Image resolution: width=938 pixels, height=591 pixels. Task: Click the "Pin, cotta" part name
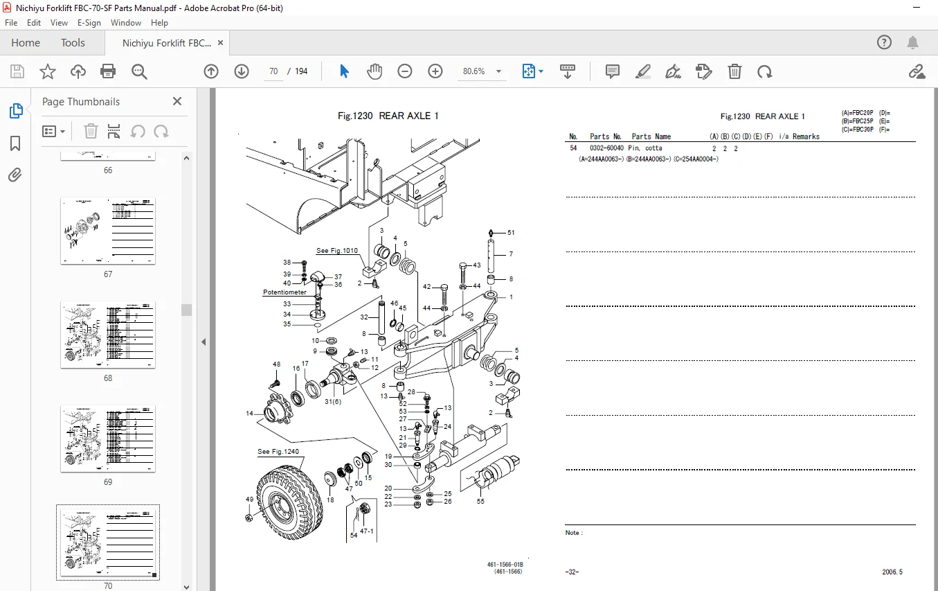(x=645, y=148)
